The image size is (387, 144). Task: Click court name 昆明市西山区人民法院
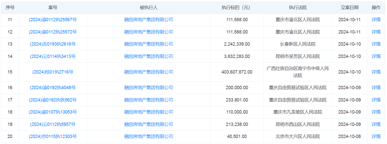tap(298, 124)
